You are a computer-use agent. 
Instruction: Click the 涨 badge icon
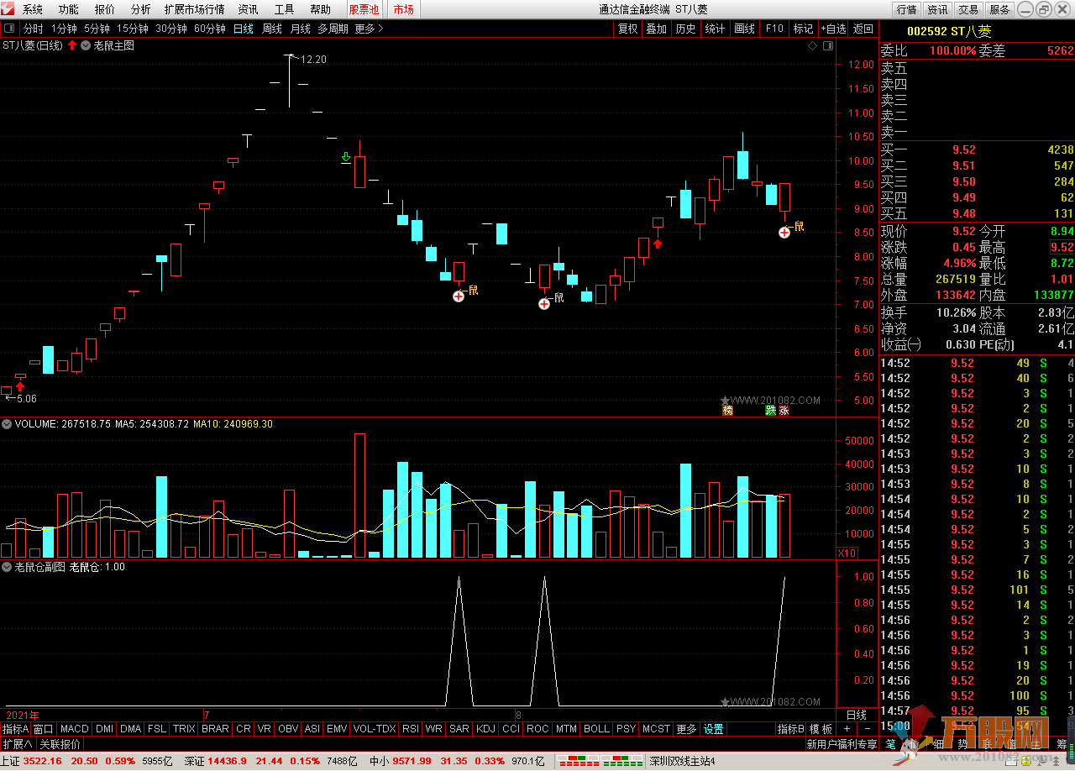point(784,411)
